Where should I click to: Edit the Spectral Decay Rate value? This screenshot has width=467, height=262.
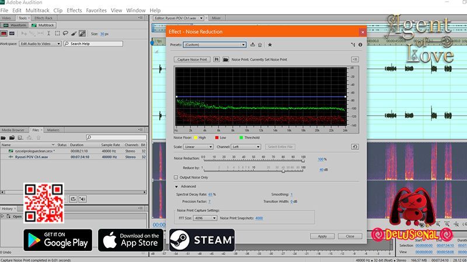tap(211, 194)
